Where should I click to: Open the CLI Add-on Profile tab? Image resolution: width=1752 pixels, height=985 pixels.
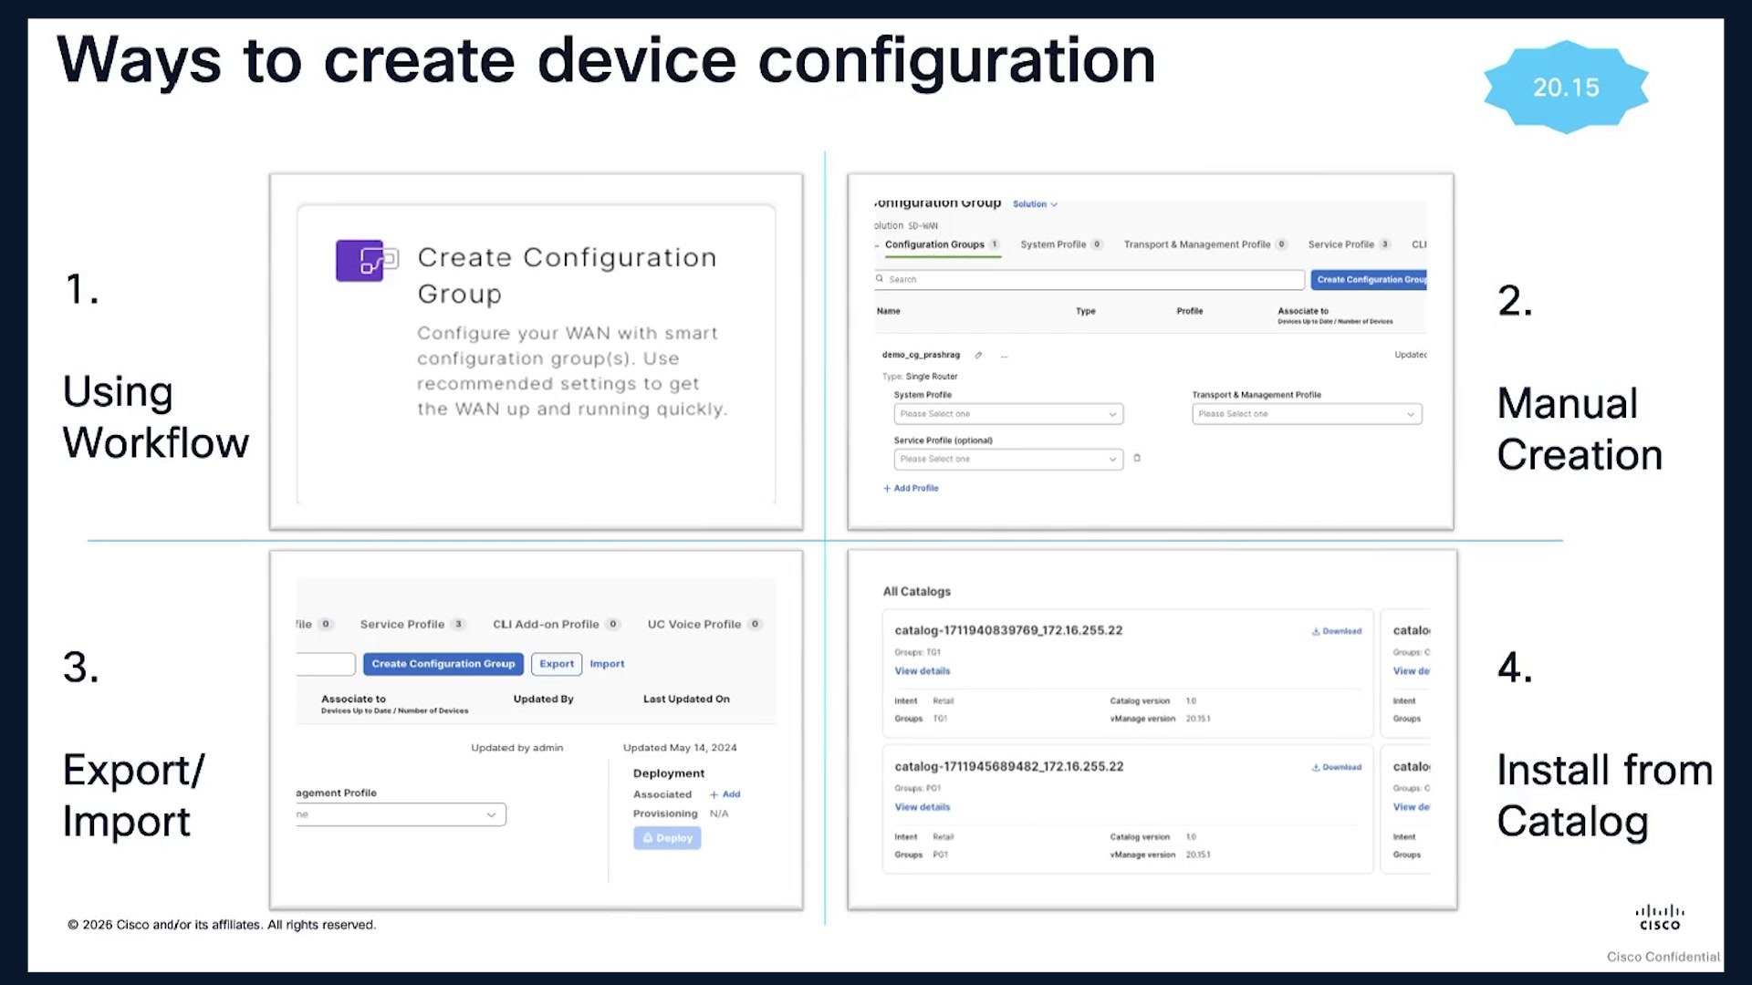tap(557, 625)
